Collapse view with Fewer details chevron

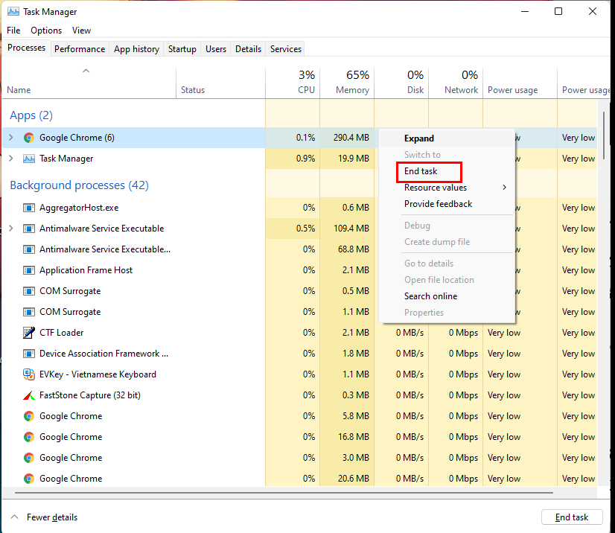coord(14,517)
